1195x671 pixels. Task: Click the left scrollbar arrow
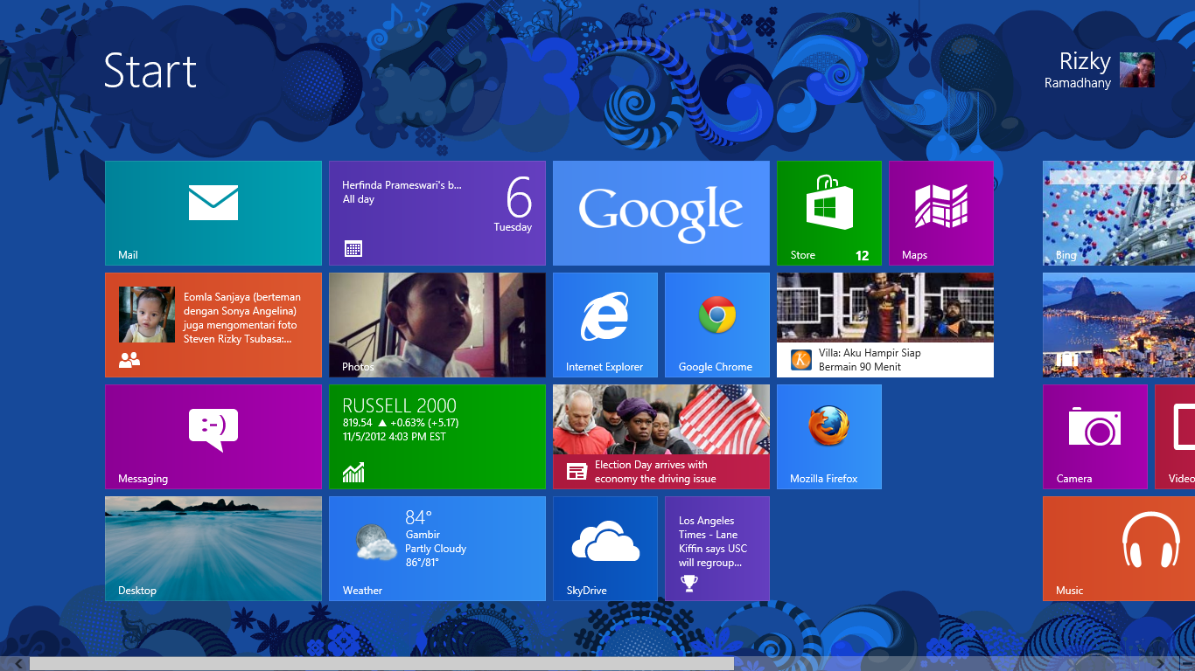[x=19, y=664]
